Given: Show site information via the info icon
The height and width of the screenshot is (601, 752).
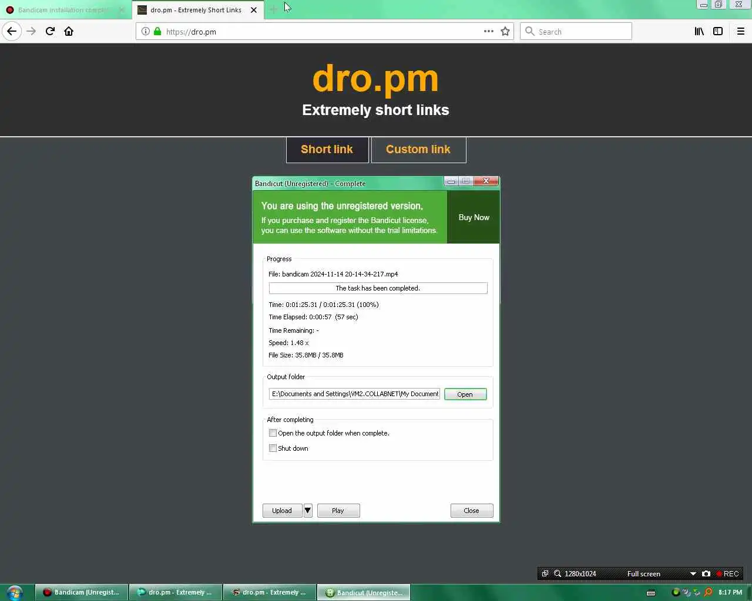Looking at the screenshot, I should tap(145, 31).
